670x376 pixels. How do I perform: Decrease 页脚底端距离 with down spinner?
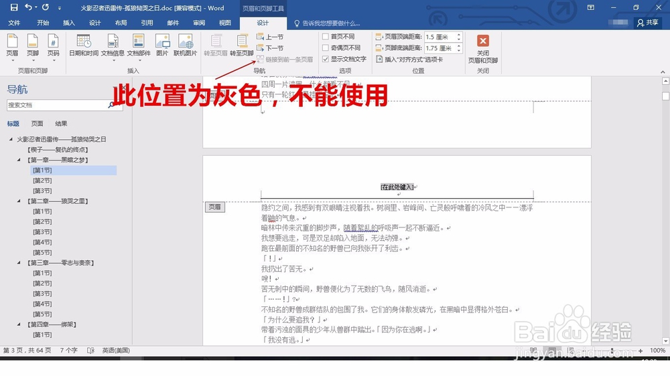[x=459, y=50]
